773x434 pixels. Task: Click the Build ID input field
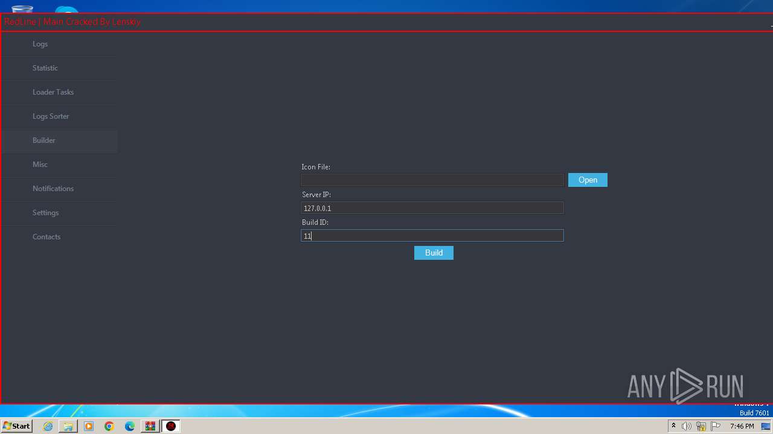(x=432, y=236)
